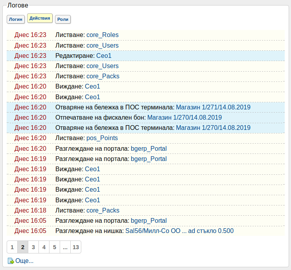This screenshot has width=291, height=270.
Task: Select the 'Логове' panel title
Action: click(x=18, y=5)
